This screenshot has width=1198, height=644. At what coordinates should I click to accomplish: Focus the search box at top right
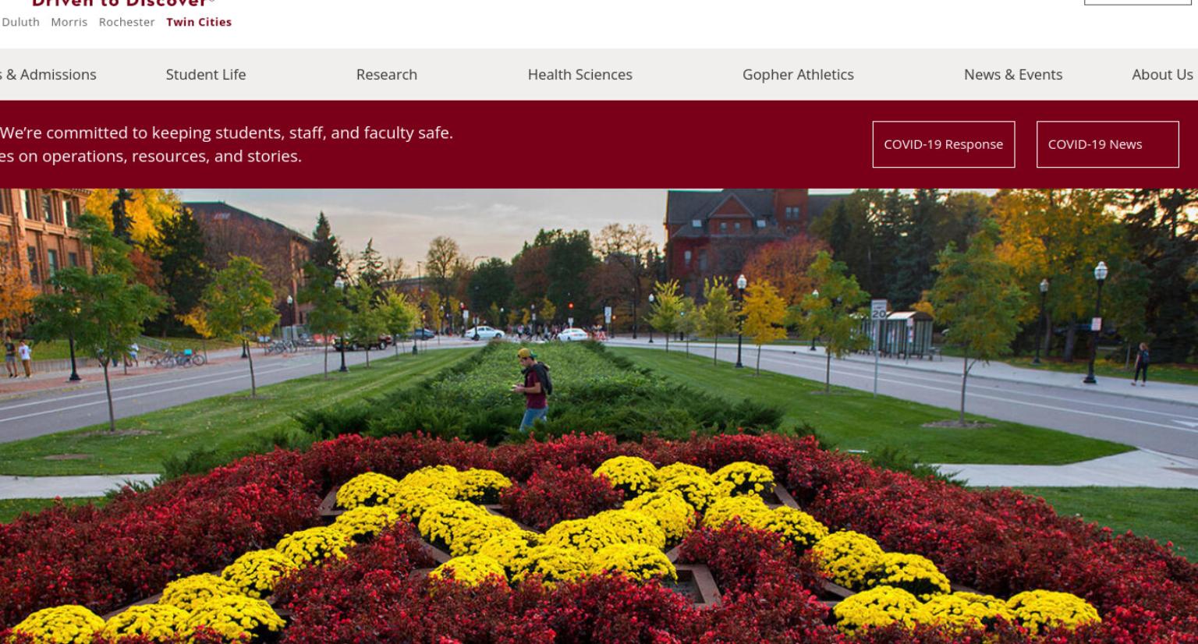point(1137,2)
